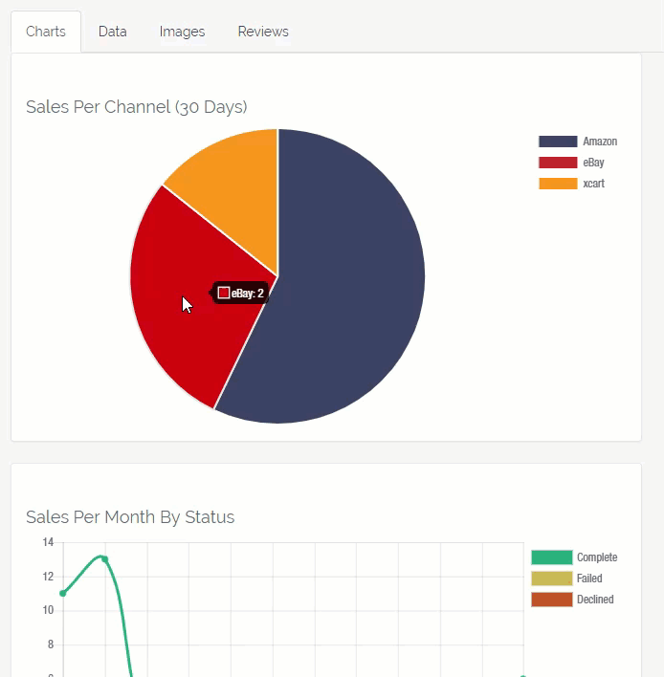Click the Sales Per Channel heading
This screenshot has width=664, height=677.
(x=137, y=107)
